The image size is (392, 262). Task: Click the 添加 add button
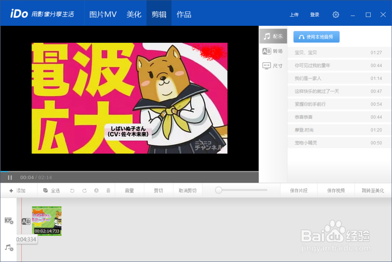(18, 191)
